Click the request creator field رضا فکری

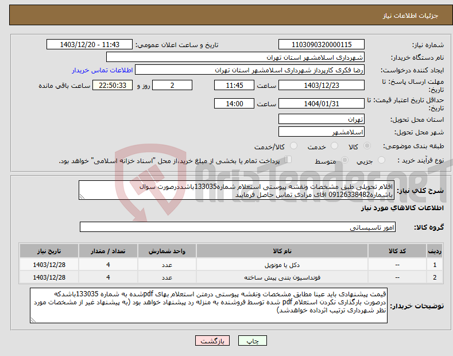(x=250, y=70)
